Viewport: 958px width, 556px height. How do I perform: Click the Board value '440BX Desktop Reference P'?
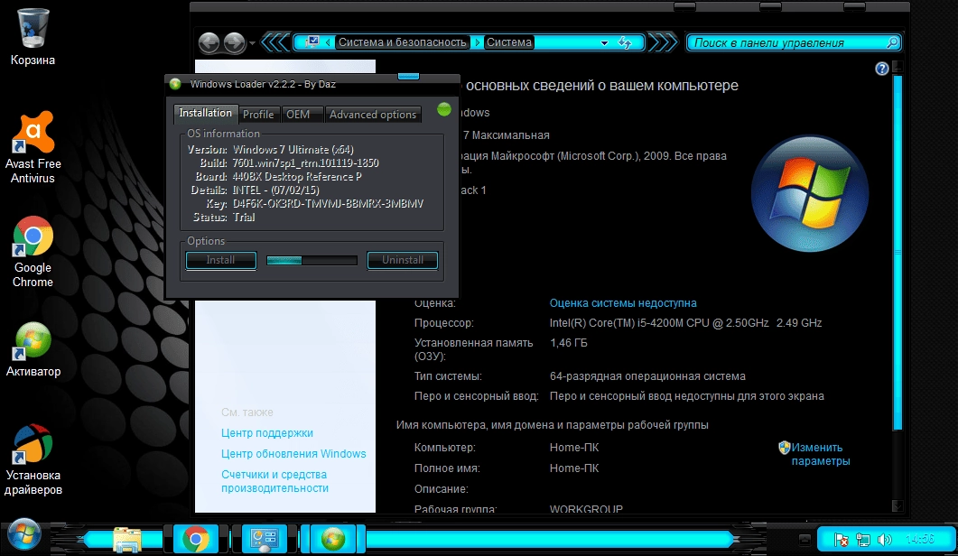[297, 177]
